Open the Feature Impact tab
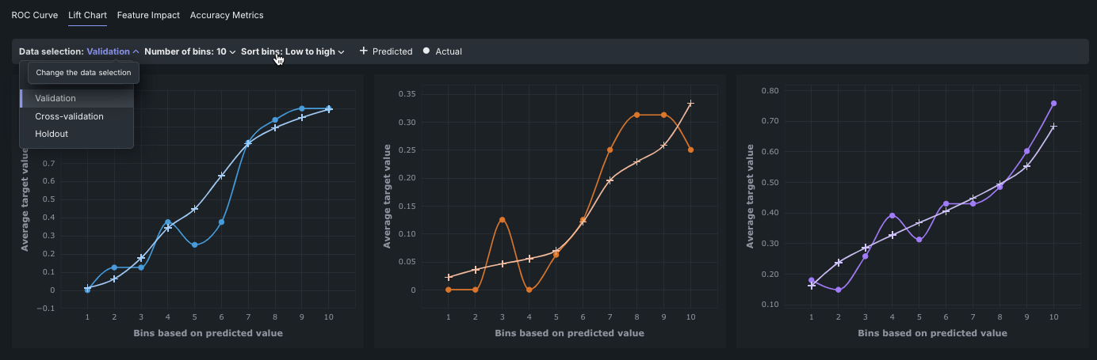Screen dimensions: 1097x360 pos(148,15)
